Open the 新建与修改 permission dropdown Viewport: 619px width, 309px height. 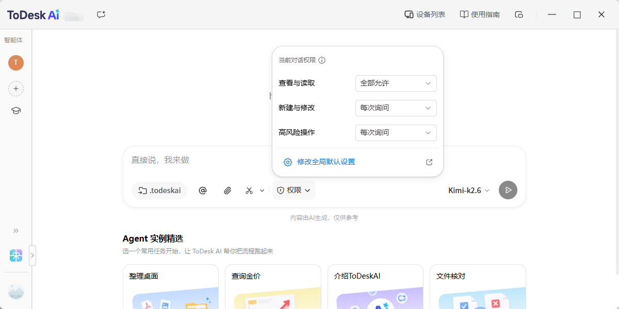click(396, 108)
